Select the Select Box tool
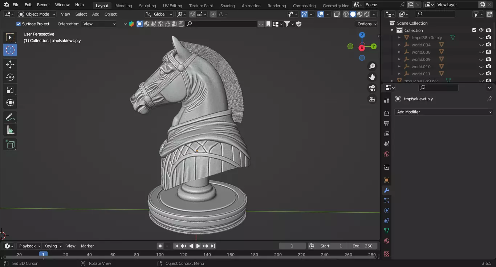Viewport: 496px width, 267px height. coord(10,37)
